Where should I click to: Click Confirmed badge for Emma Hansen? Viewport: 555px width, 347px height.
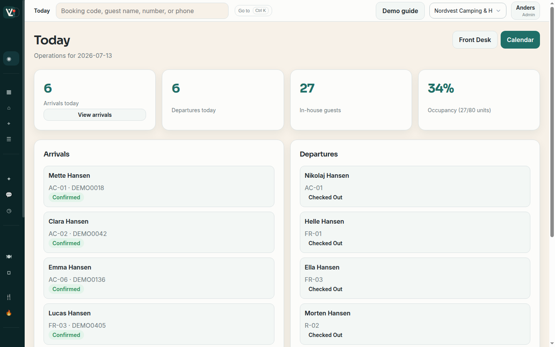coord(66,289)
